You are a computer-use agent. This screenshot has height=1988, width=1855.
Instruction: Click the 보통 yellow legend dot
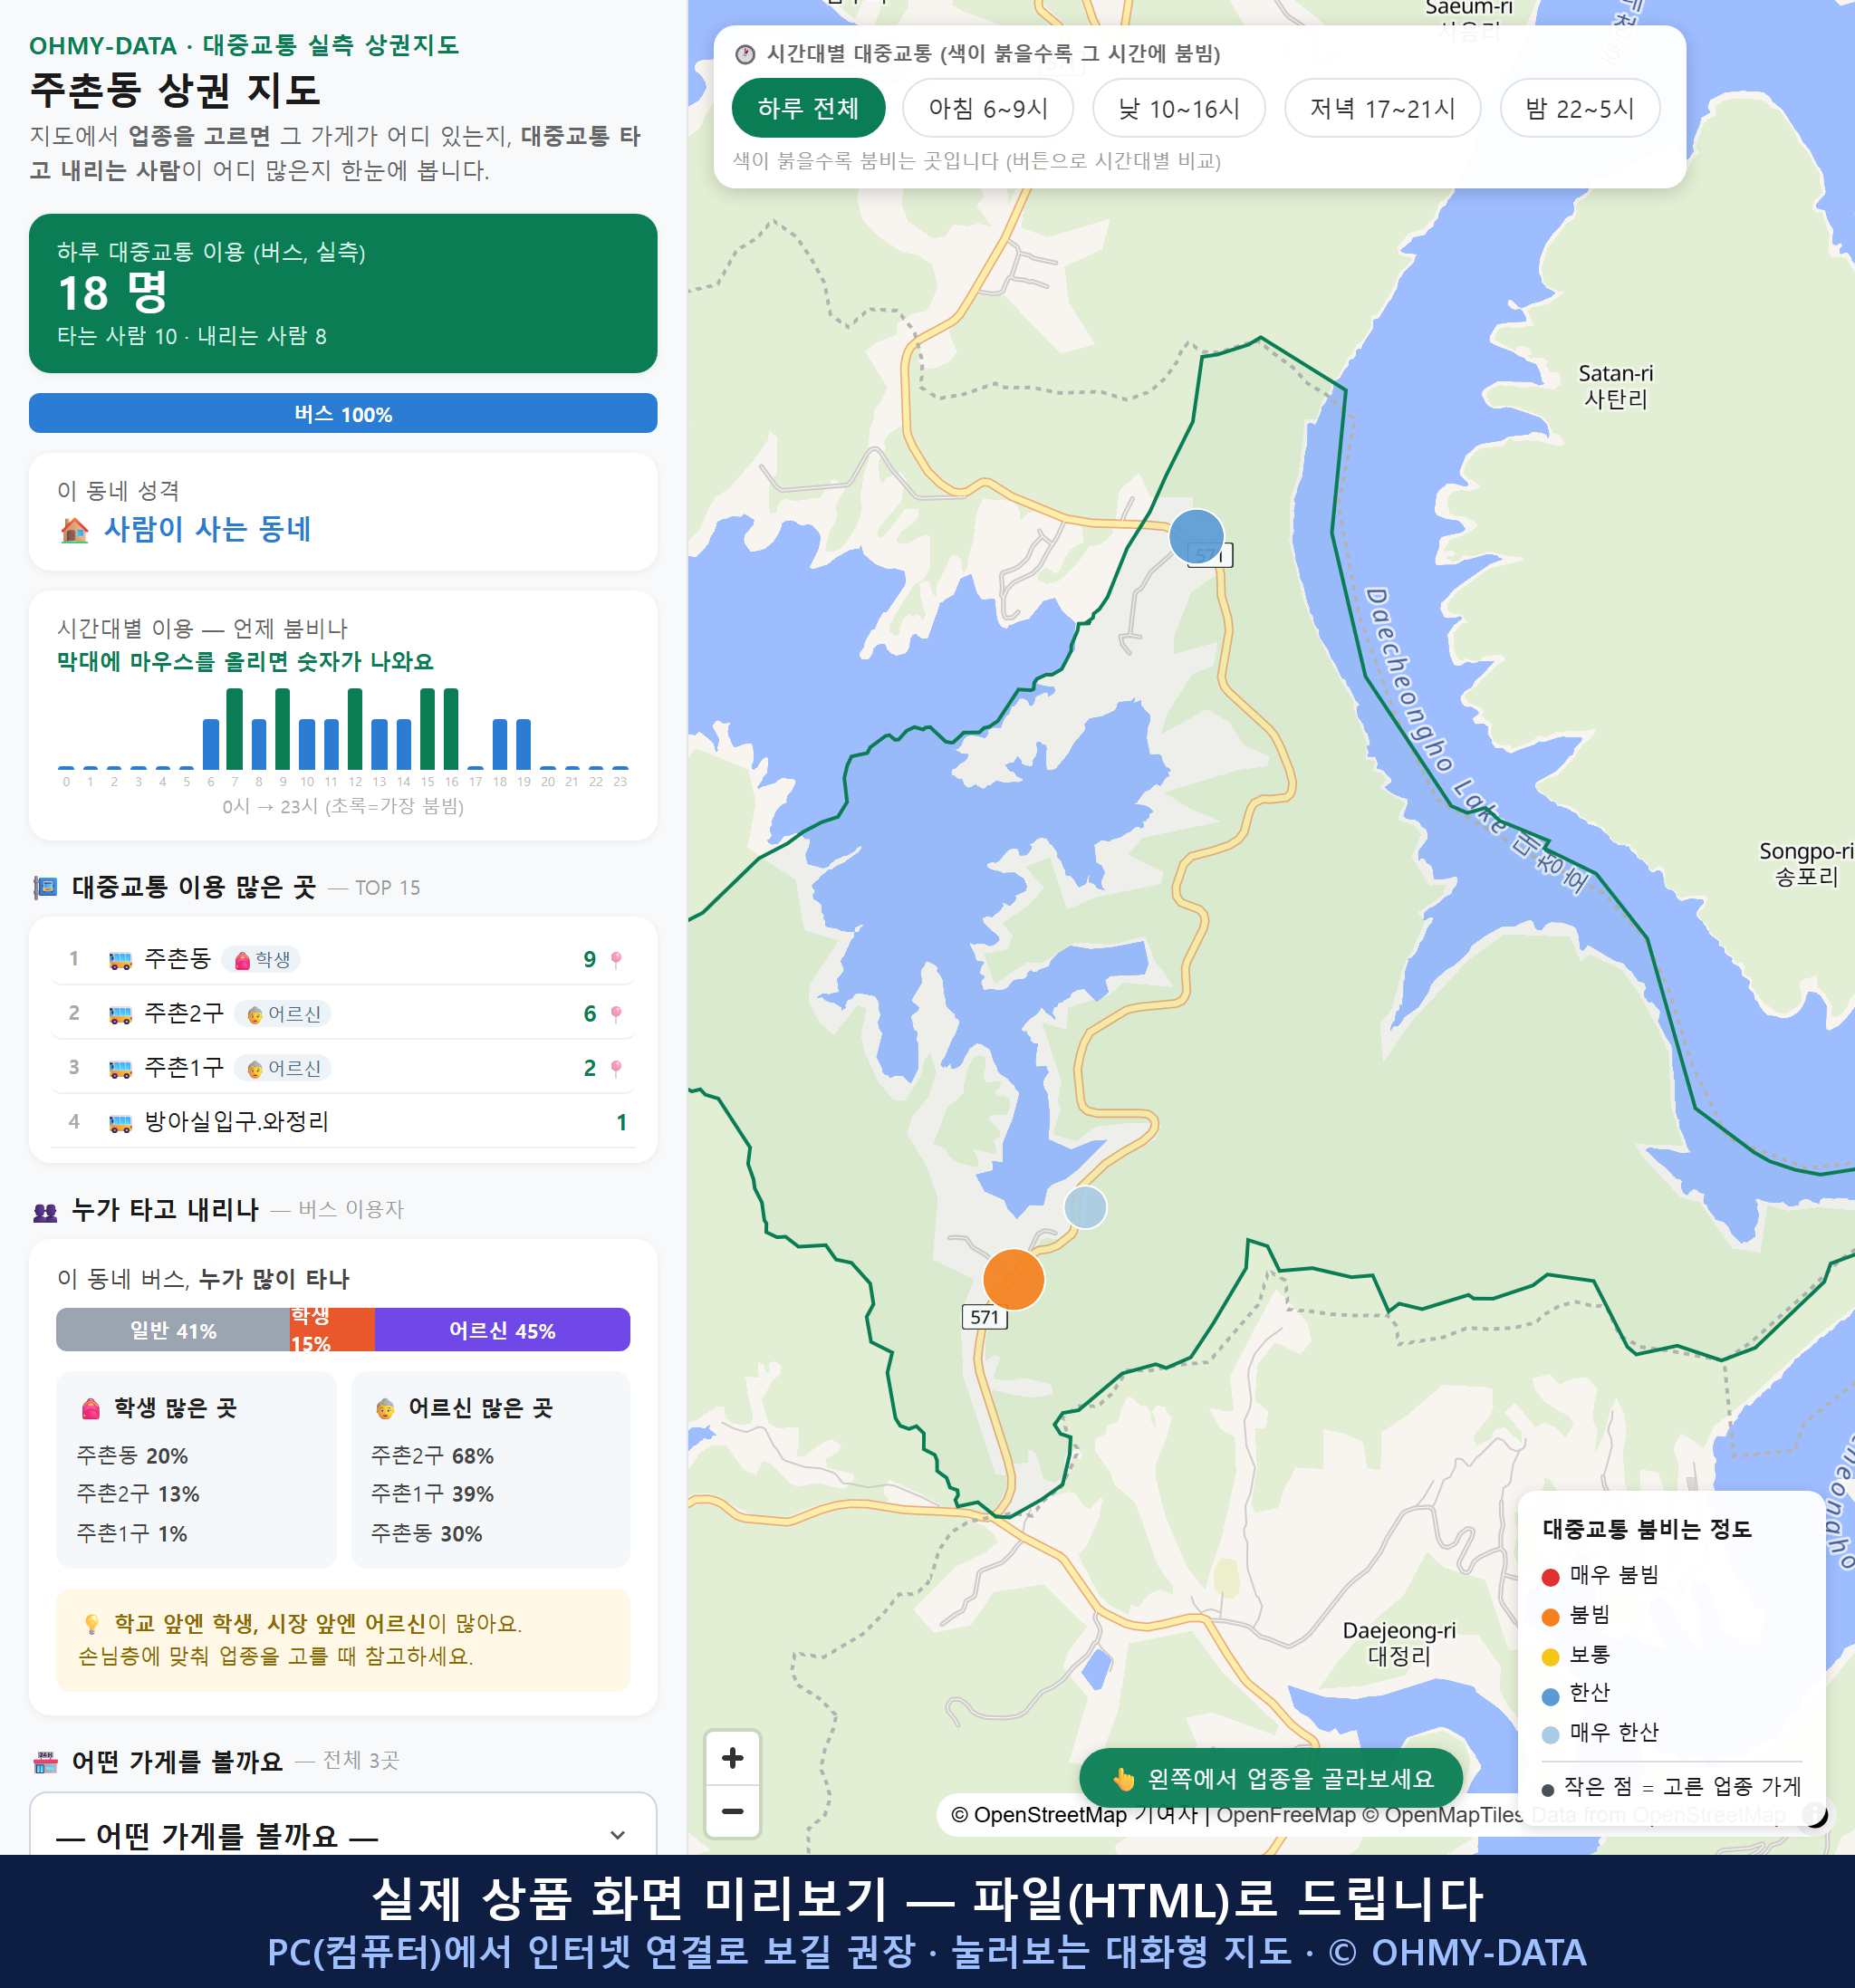click(1550, 1657)
